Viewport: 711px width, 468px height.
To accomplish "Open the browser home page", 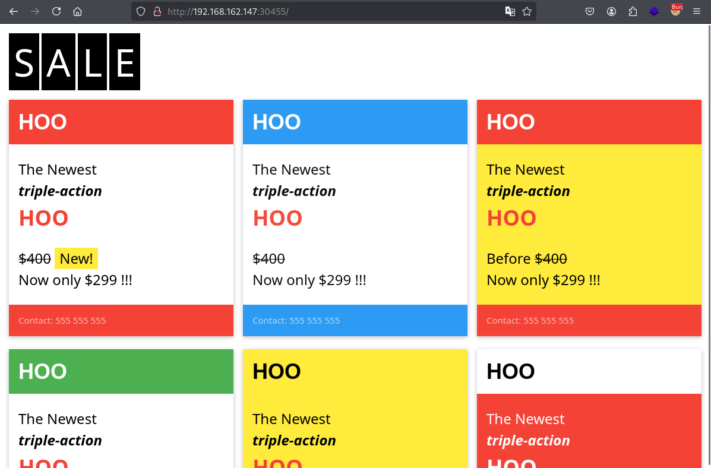I will [78, 11].
